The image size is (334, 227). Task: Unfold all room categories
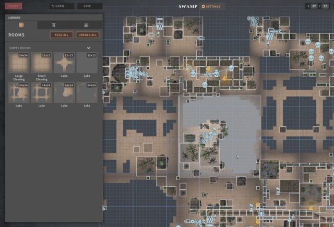88,35
